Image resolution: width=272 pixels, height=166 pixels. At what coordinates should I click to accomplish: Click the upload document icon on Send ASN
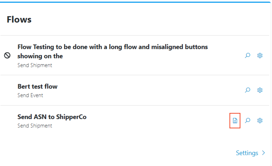pos(235,121)
